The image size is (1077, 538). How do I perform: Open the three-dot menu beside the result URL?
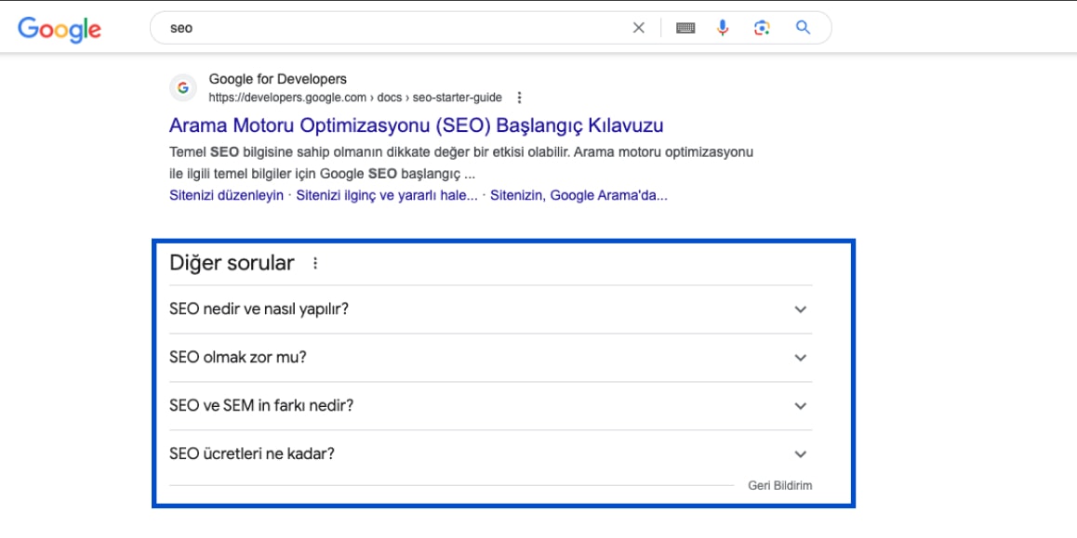519,98
